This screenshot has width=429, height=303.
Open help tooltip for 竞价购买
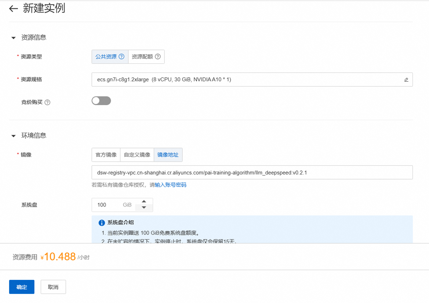[x=47, y=102]
